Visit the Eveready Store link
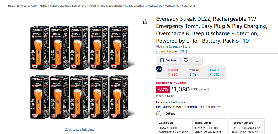The width and height of the screenshot is (278, 134). (x=173, y=47)
